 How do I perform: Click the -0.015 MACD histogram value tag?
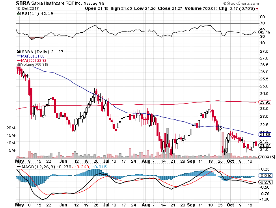[265, 175]
